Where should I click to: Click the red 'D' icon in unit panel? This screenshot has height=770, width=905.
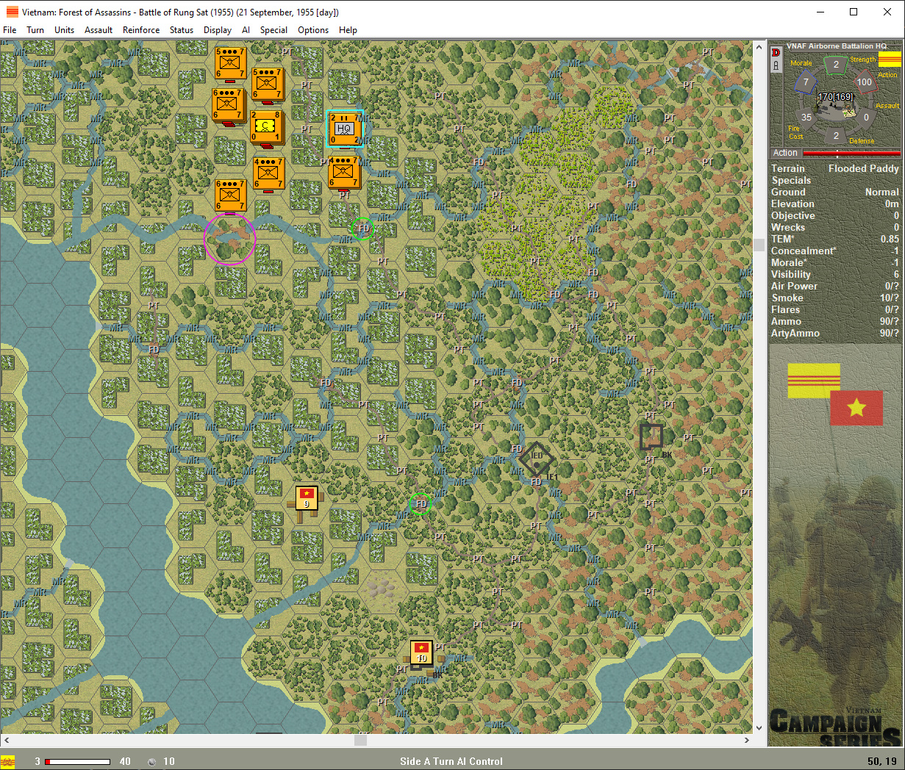pyautogui.click(x=776, y=52)
